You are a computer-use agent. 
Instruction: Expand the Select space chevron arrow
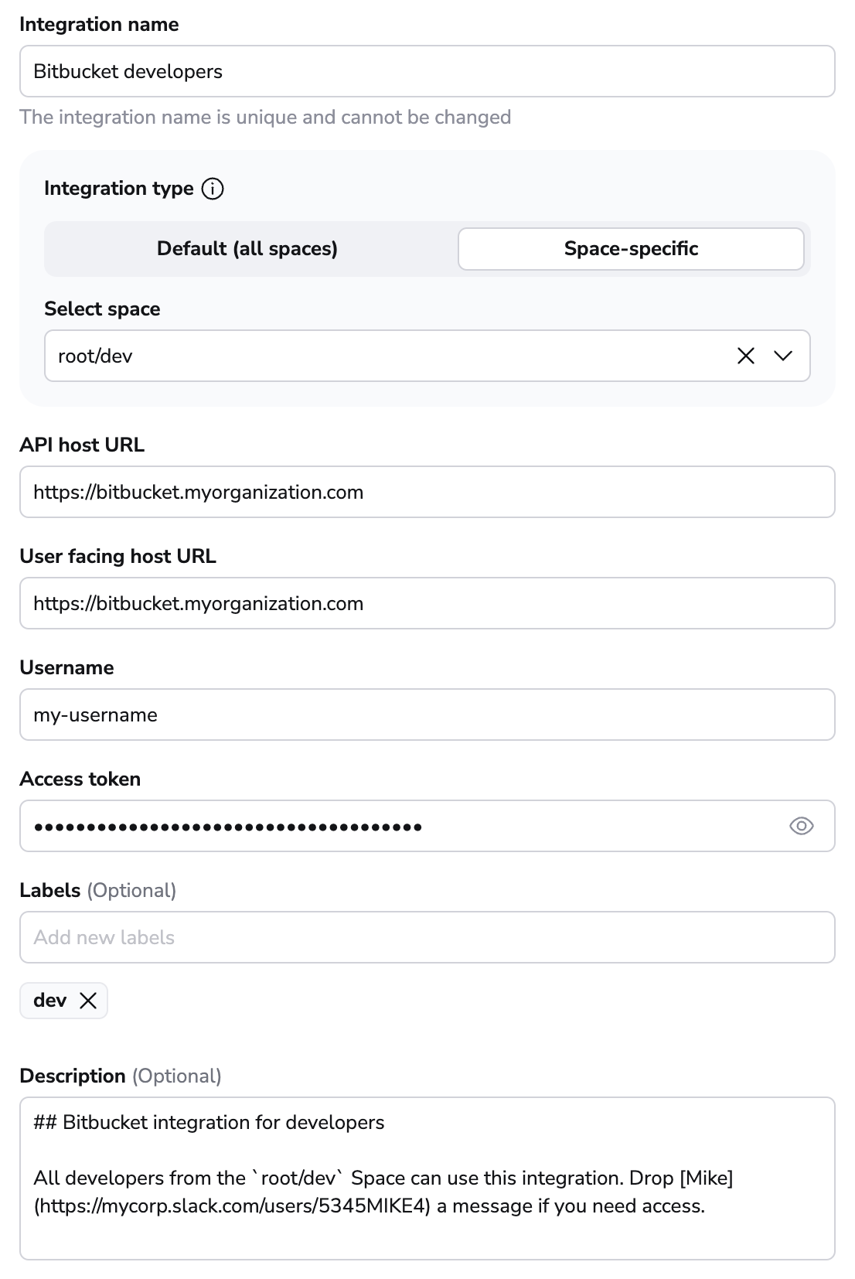click(783, 356)
